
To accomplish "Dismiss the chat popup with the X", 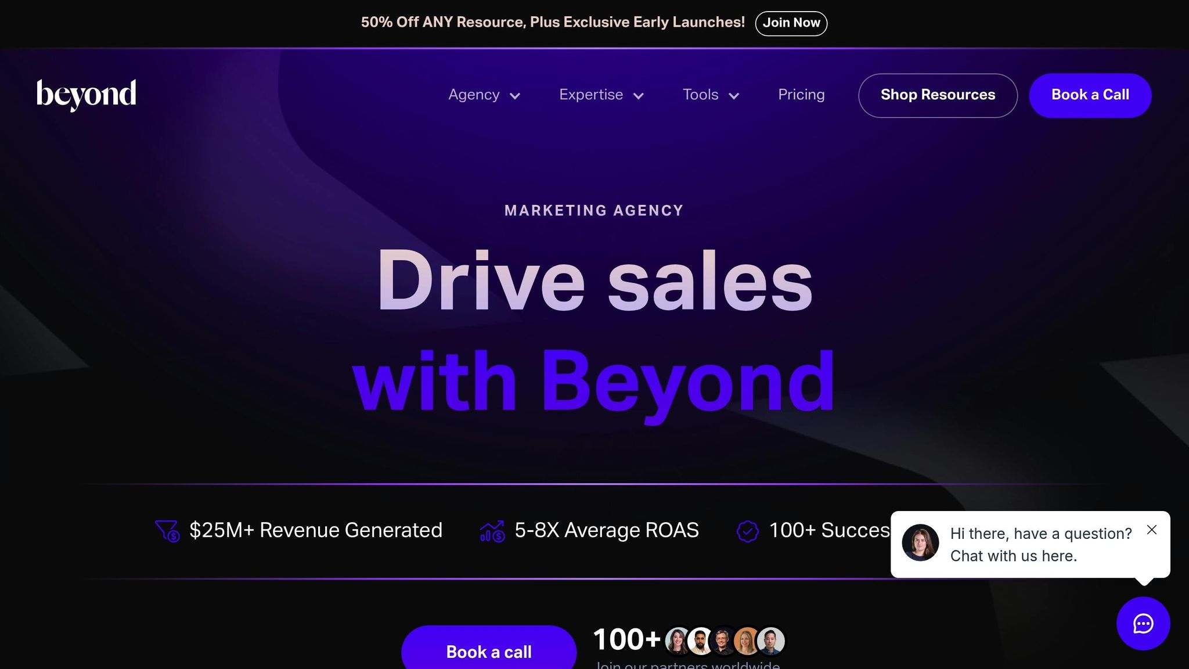I will click(1152, 529).
